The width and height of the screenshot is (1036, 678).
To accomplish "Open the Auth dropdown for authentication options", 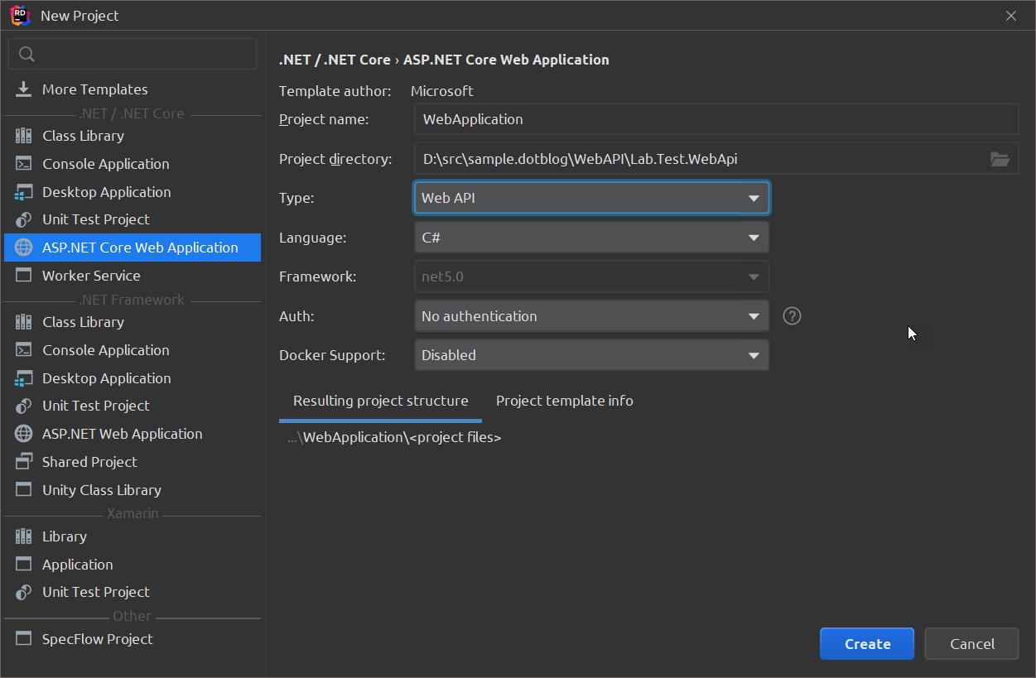I will coord(591,315).
